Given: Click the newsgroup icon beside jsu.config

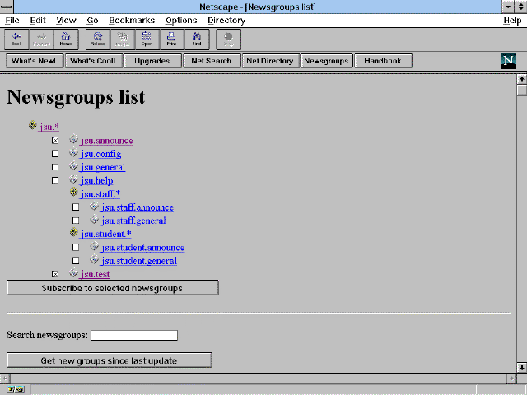Looking at the screenshot, I should (x=73, y=152).
